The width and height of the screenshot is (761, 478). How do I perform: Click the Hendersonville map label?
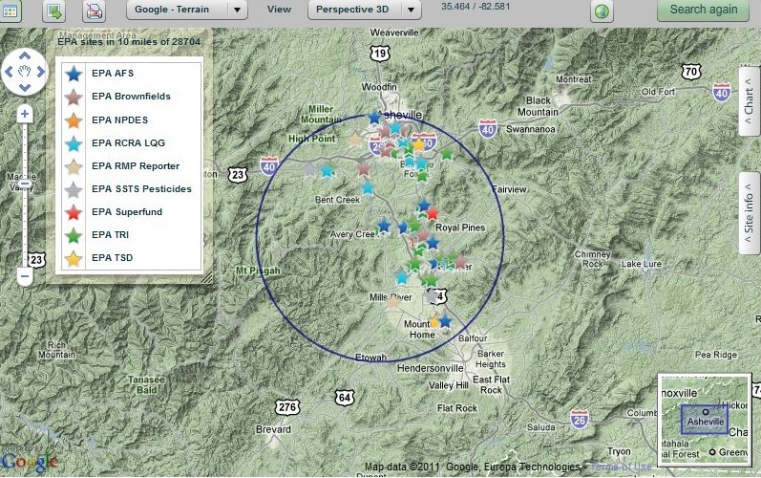pyautogui.click(x=430, y=368)
